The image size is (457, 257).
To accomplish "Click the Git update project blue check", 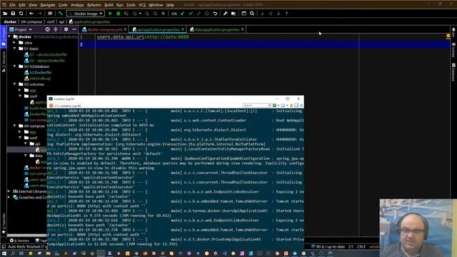I will pyautogui.click(x=183, y=14).
